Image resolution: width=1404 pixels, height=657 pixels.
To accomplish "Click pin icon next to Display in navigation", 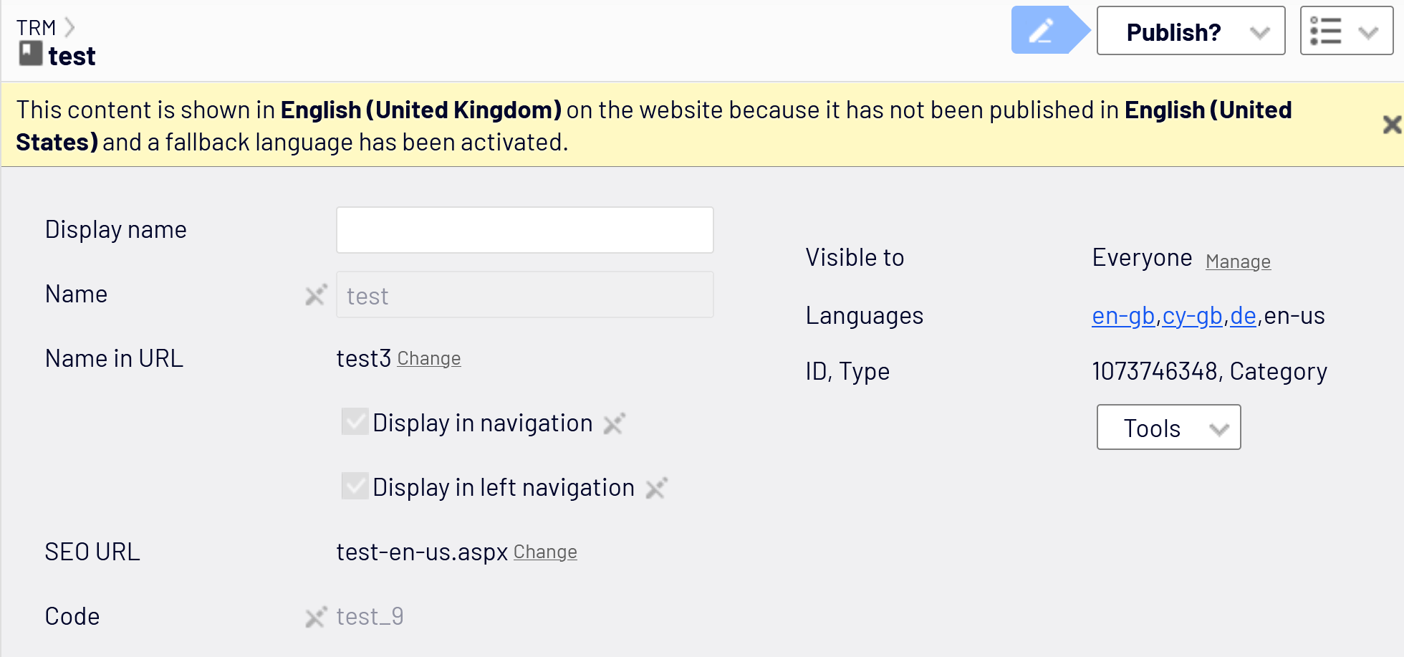I will click(x=615, y=424).
